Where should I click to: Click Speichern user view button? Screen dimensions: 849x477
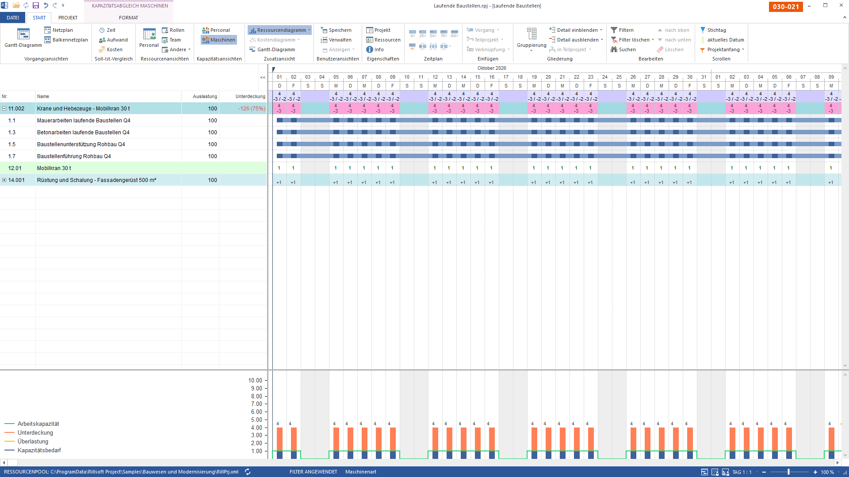pos(336,30)
